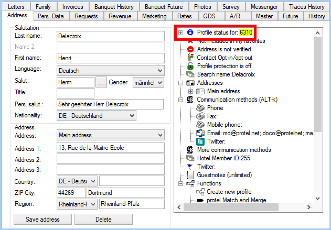
Task: Expand the Main address tree node
Action: click(191, 91)
